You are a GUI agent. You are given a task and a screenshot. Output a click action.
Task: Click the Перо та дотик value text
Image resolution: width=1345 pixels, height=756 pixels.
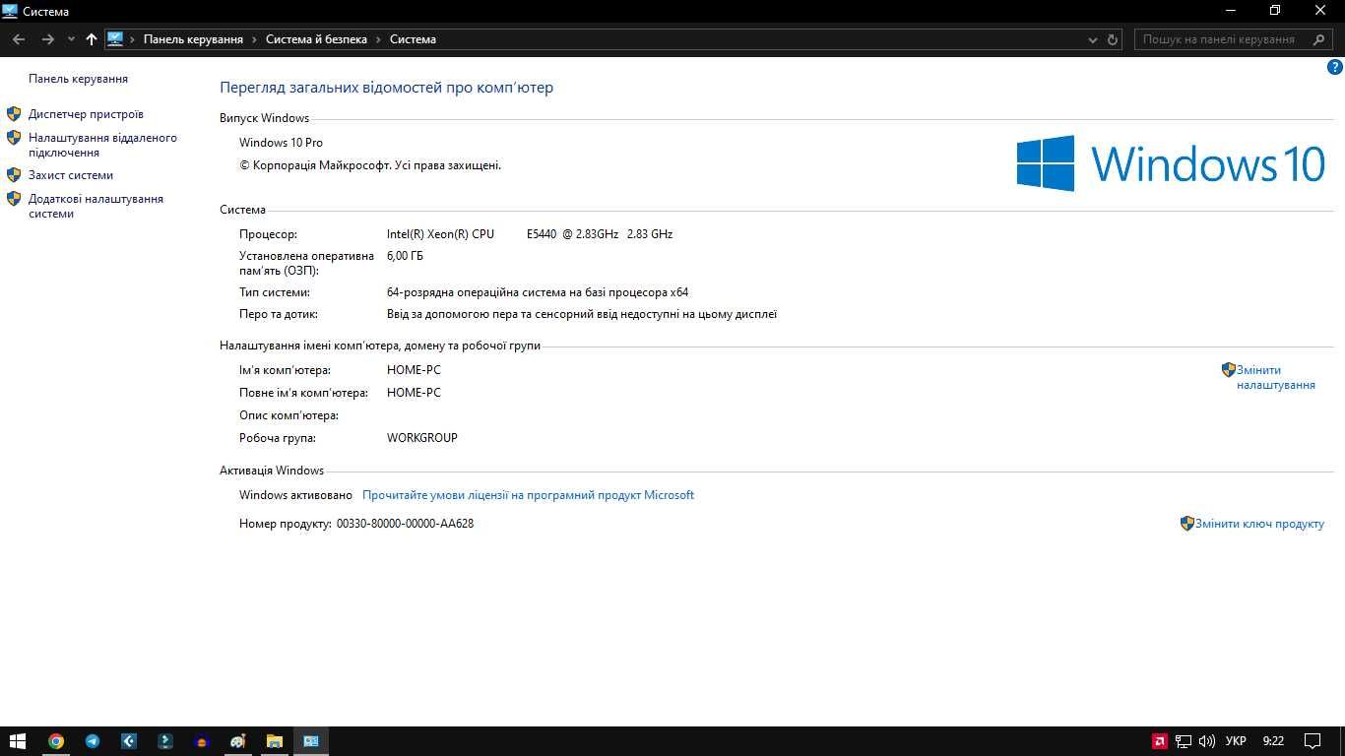click(582, 314)
